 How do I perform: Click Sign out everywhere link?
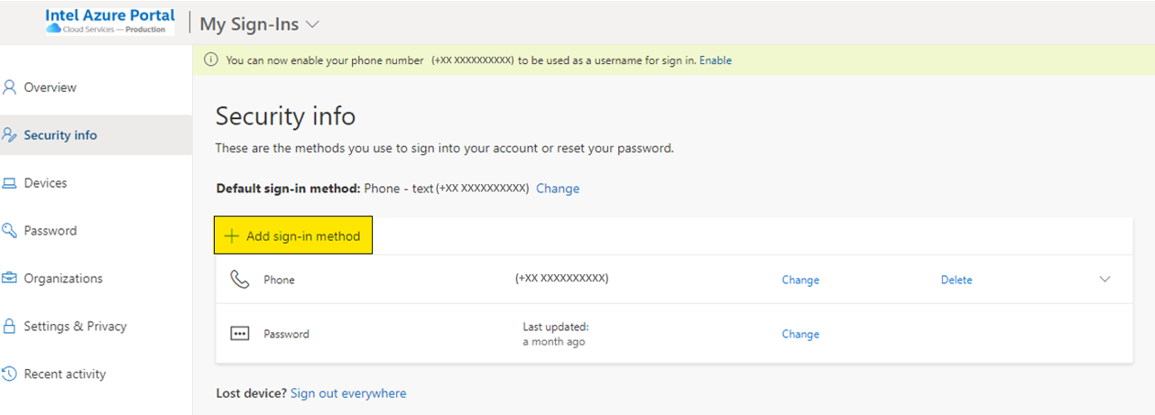point(348,393)
